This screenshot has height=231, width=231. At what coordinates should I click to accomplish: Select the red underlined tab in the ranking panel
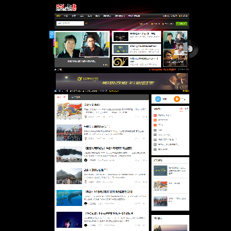click(181, 109)
